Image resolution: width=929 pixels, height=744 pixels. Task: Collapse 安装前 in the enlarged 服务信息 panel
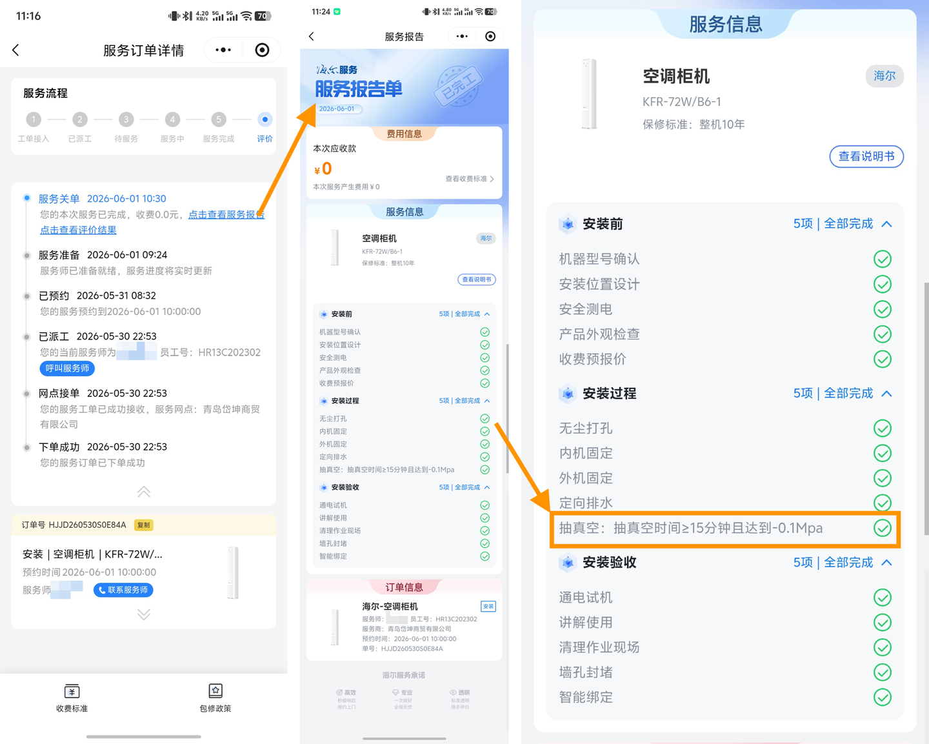[887, 224]
